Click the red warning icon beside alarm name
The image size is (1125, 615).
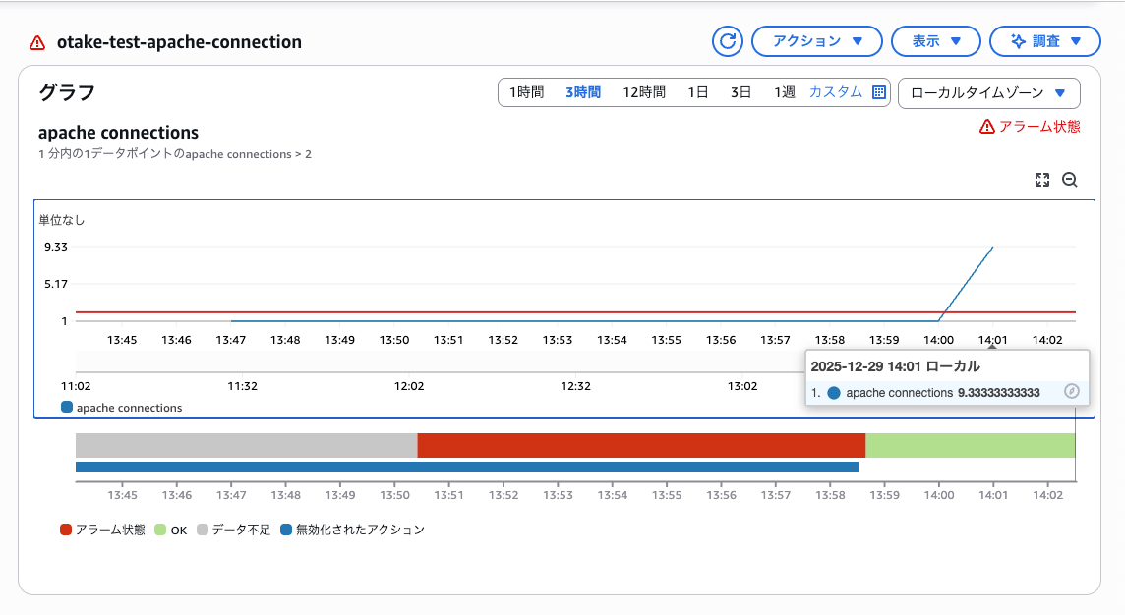(x=37, y=42)
